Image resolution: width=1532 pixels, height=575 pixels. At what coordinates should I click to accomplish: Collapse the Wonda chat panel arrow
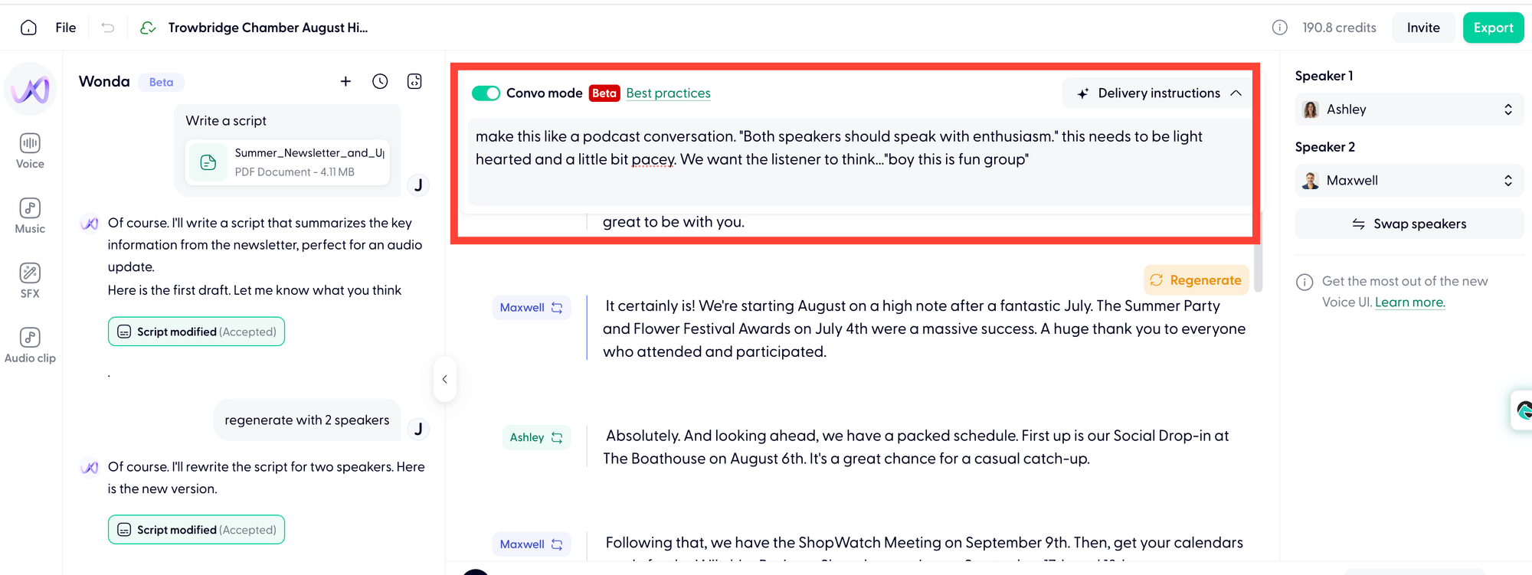click(x=444, y=379)
